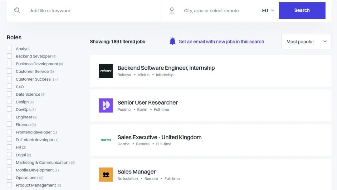Click the bell notification icon
Image resolution: width=337 pixels, height=190 pixels.
[173, 41]
